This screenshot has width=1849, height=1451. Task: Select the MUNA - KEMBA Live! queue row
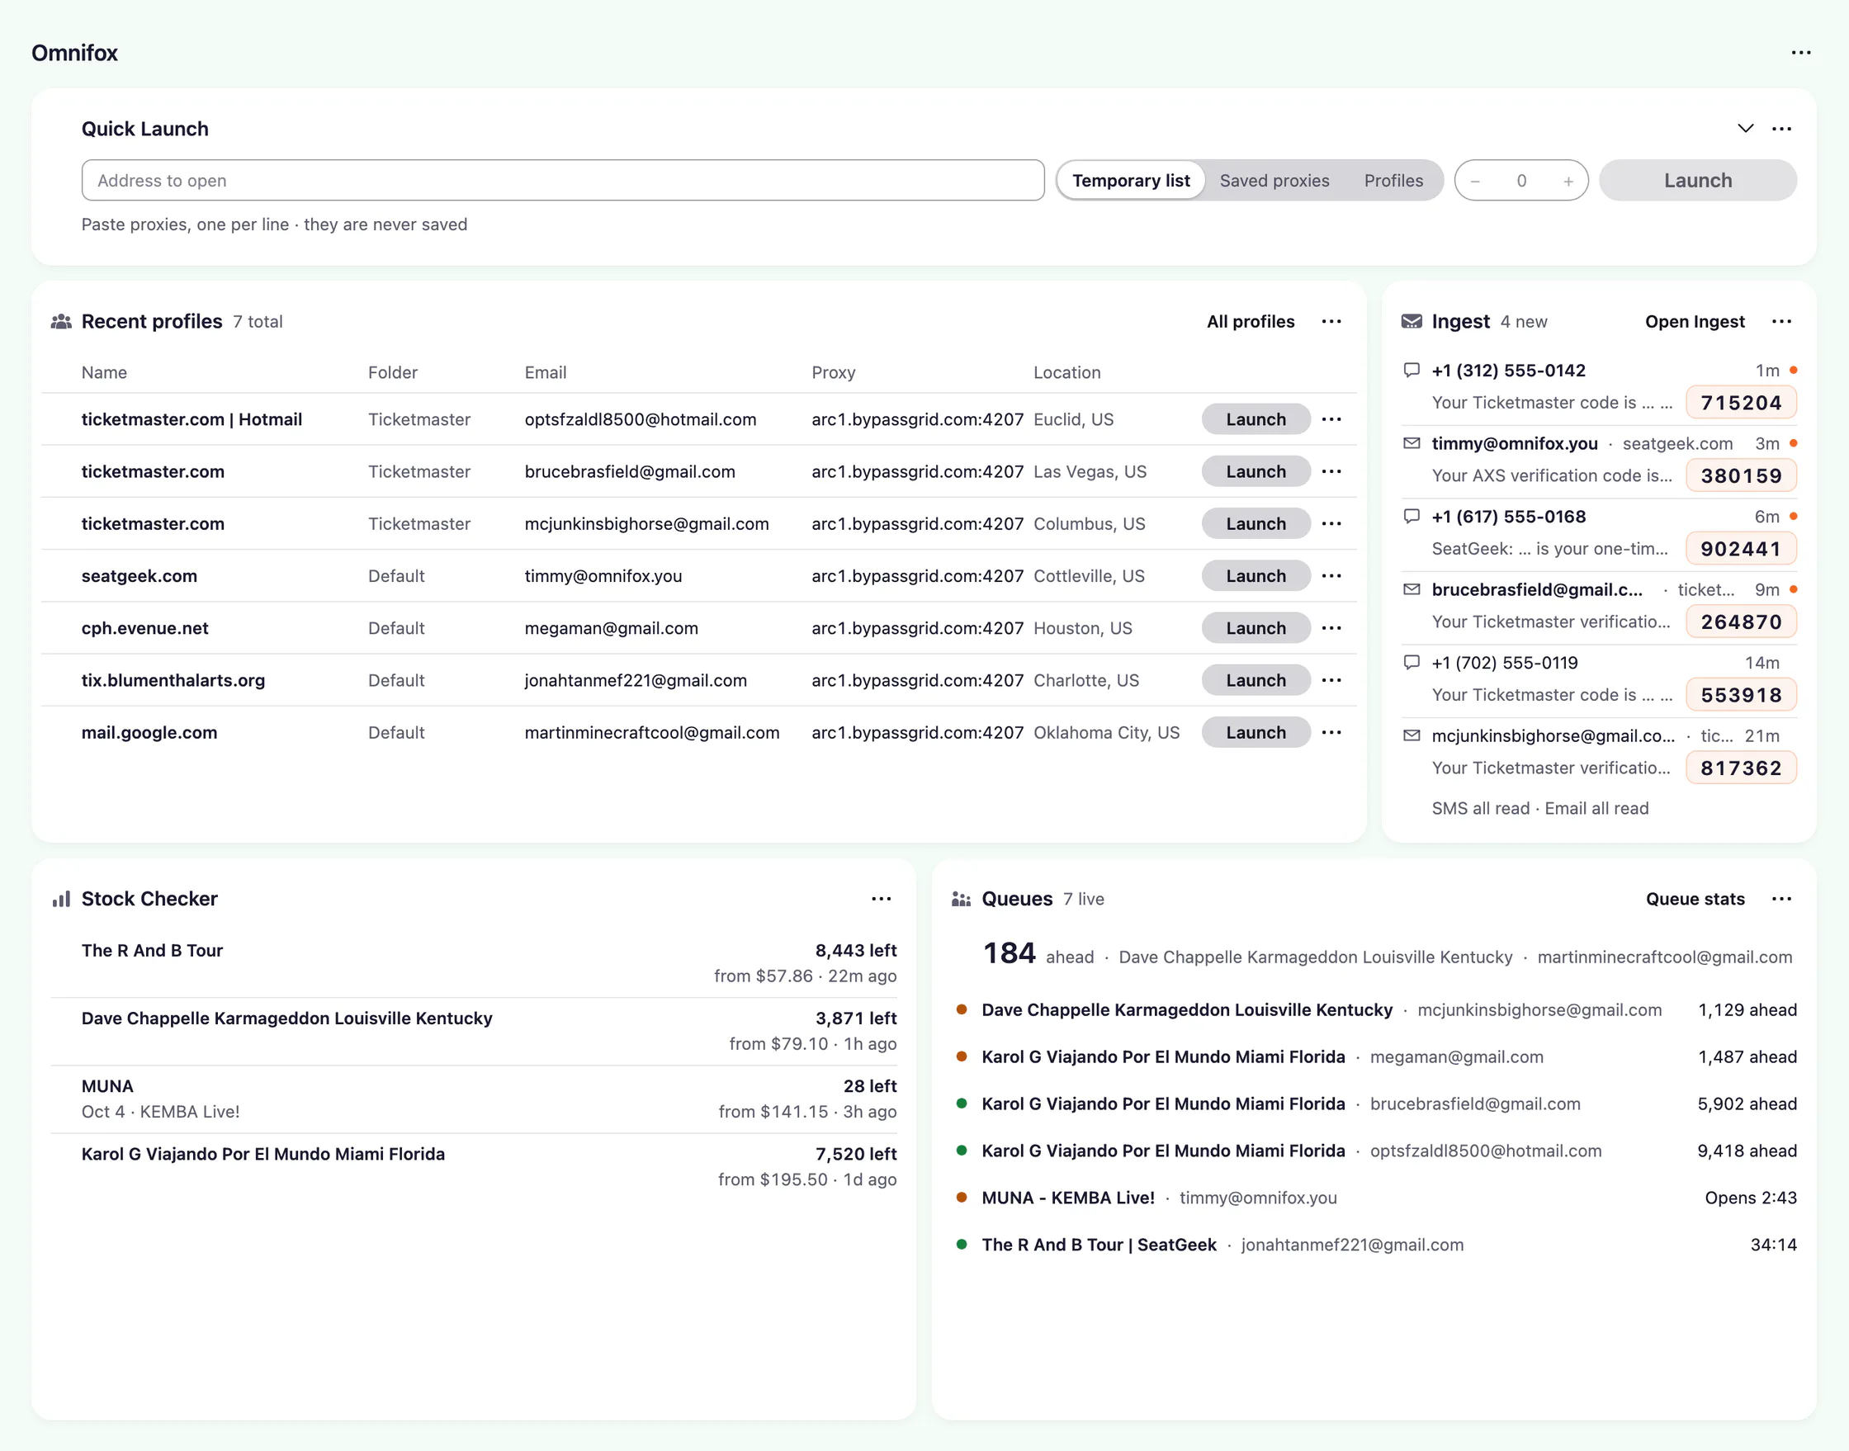tap(1376, 1198)
